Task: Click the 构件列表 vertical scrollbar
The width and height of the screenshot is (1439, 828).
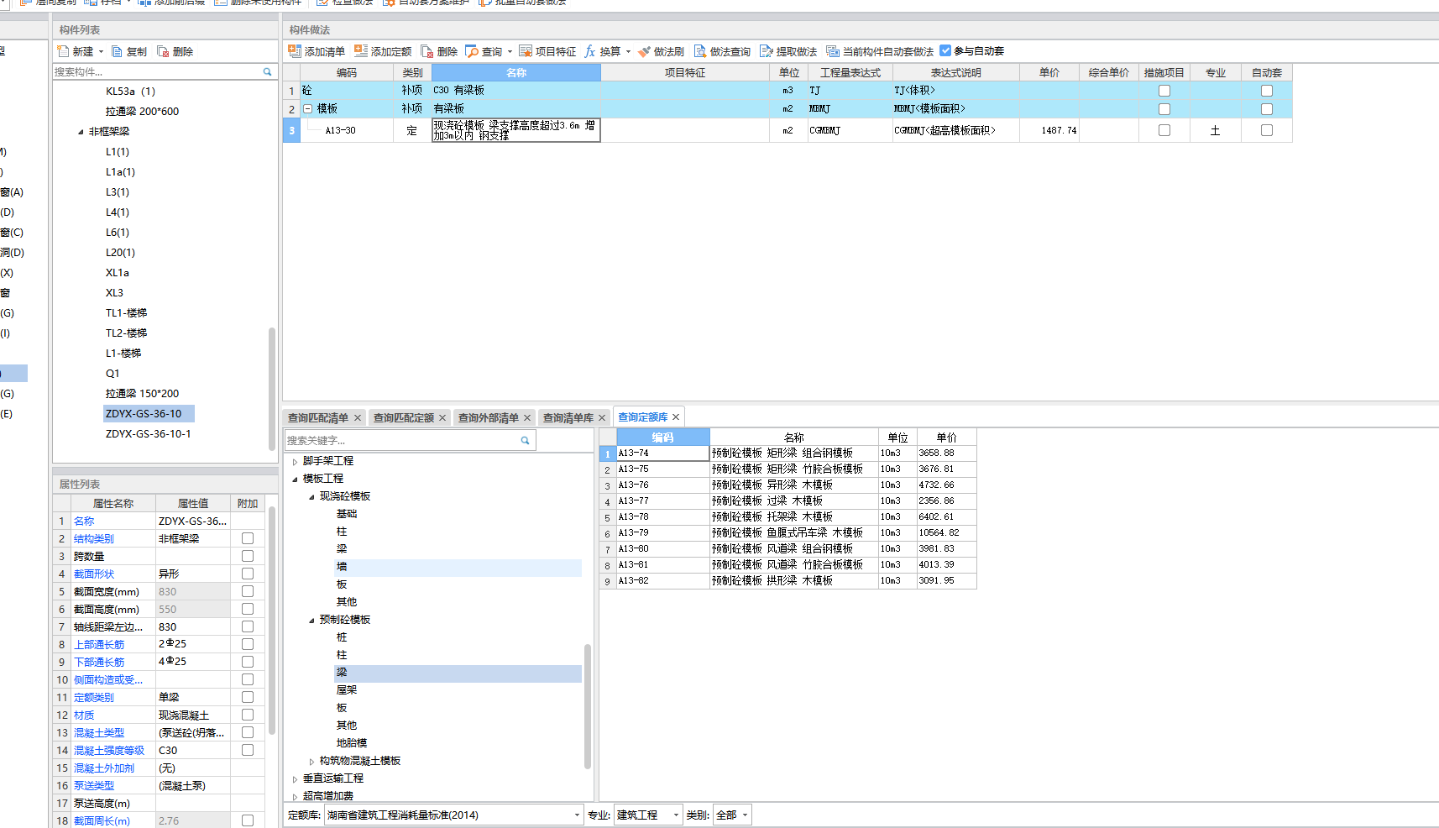Action: [272, 389]
